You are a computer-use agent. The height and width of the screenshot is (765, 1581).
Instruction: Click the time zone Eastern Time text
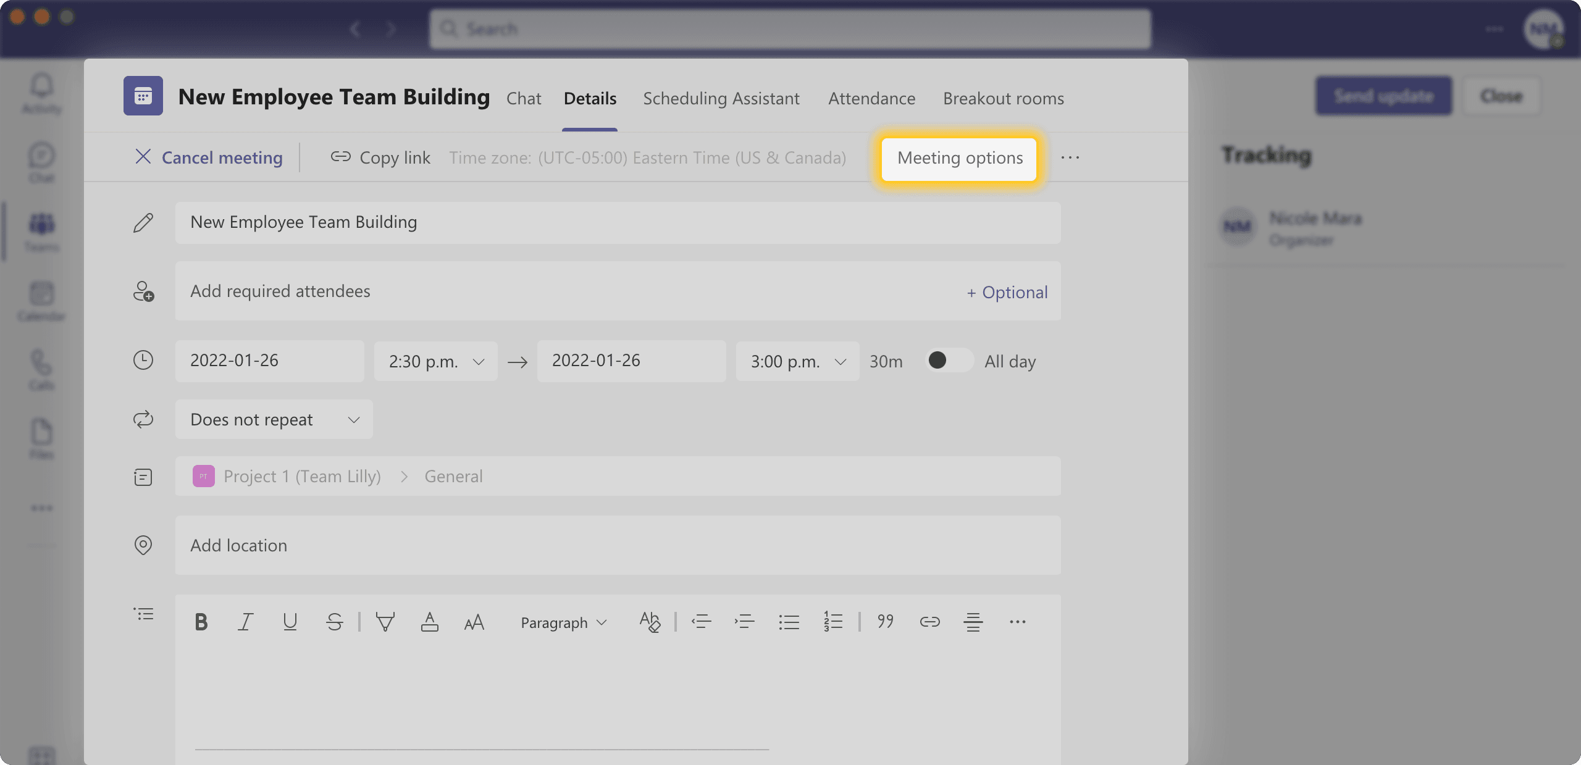point(647,158)
